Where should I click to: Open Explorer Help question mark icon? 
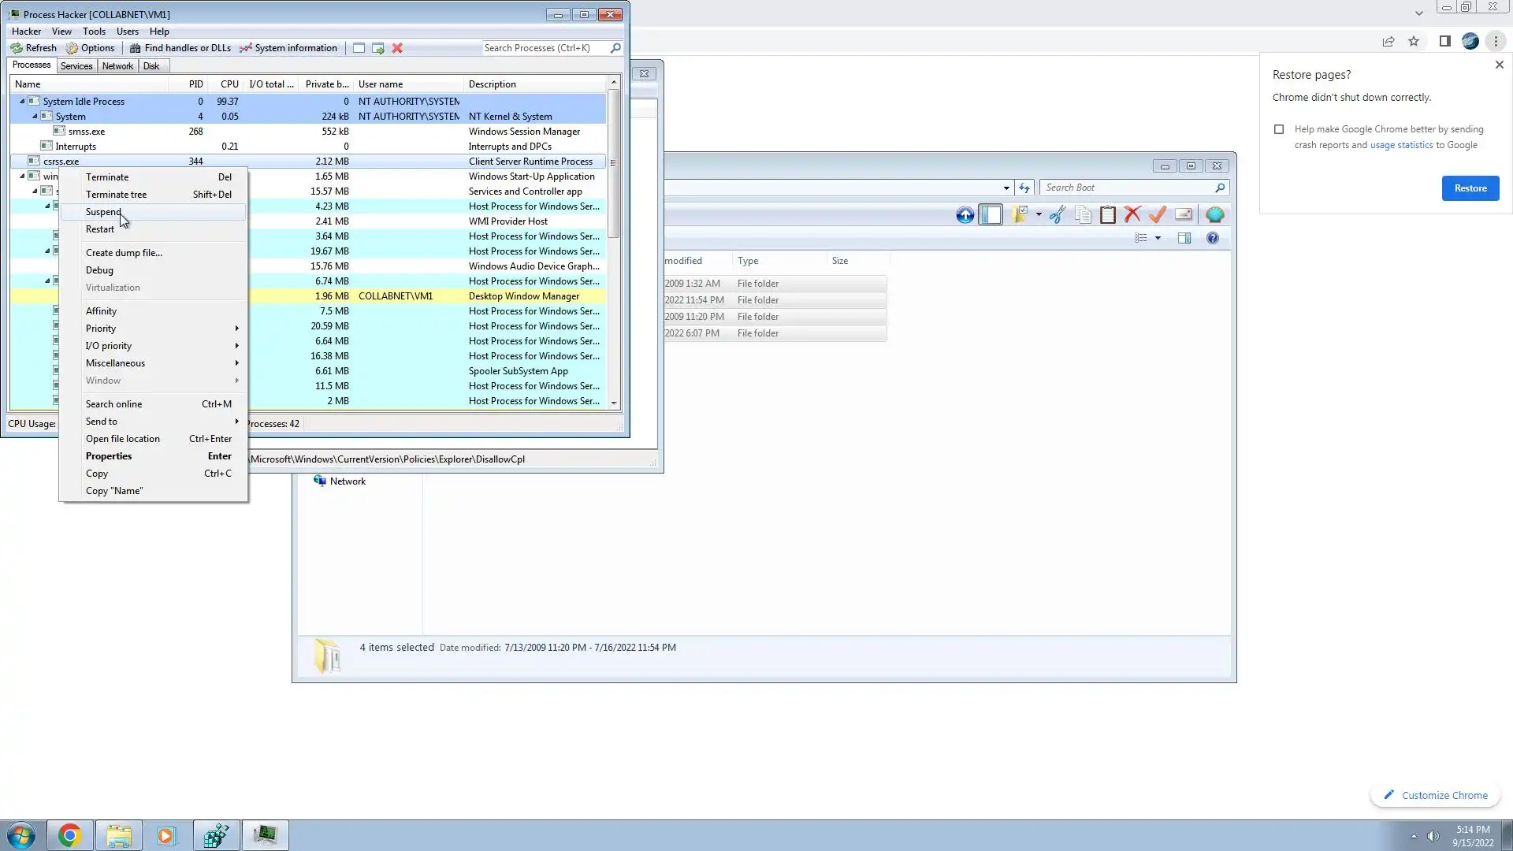coord(1212,238)
